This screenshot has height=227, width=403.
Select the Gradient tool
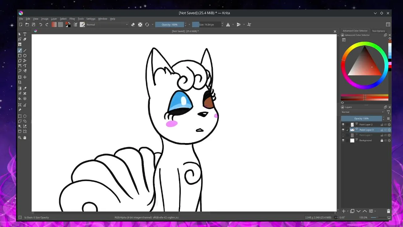coord(20,88)
